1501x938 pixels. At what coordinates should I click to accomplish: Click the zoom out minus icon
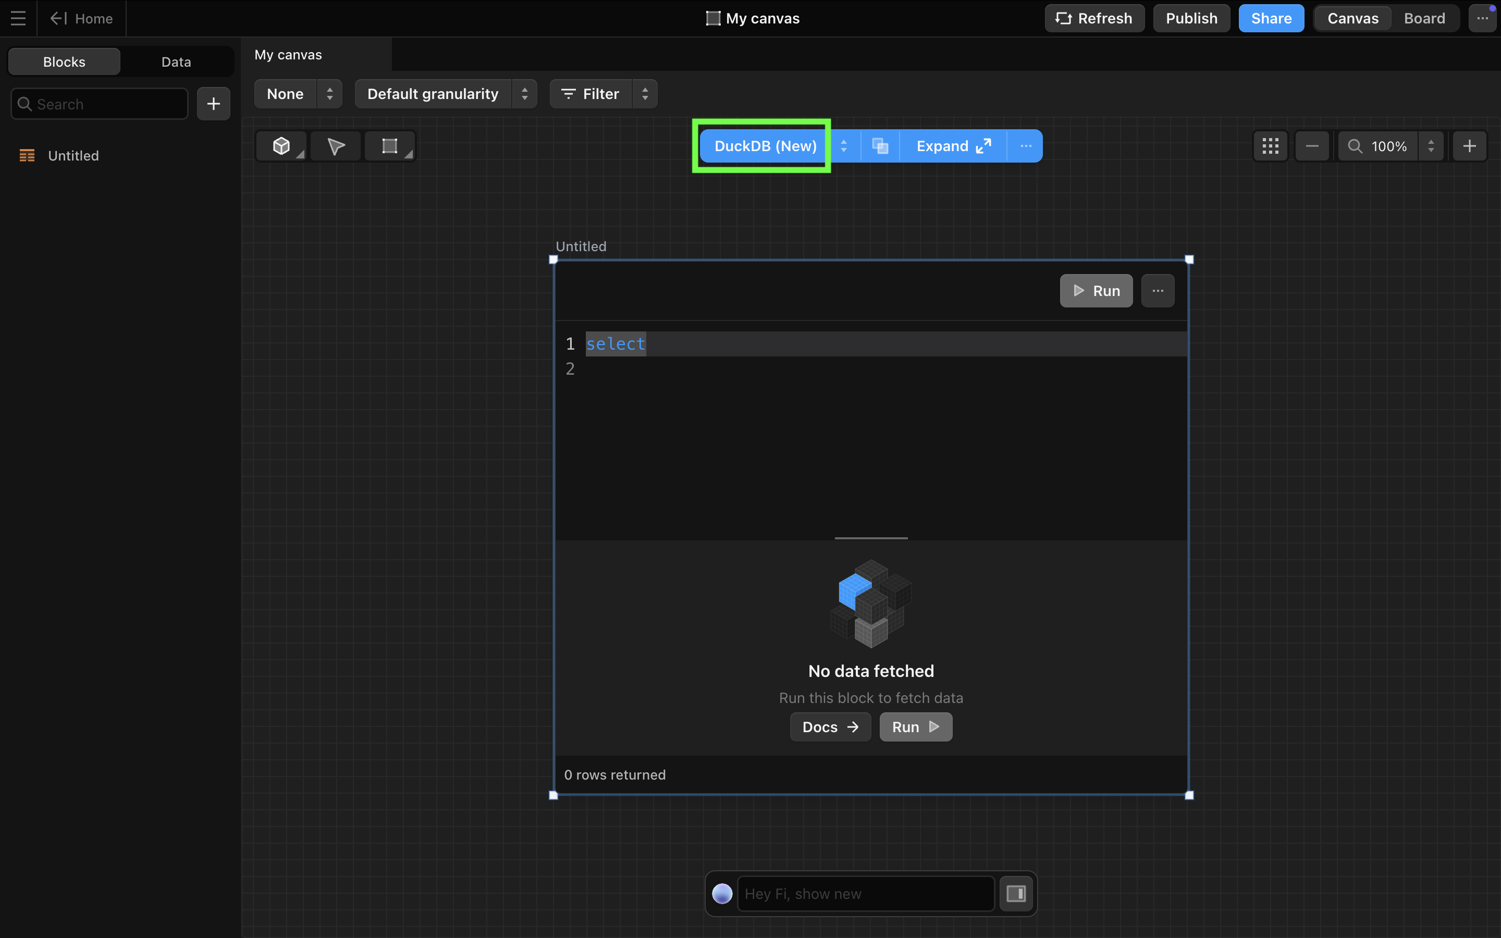click(x=1312, y=146)
